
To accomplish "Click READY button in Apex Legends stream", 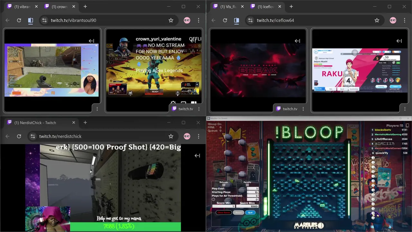I will [154, 92].
